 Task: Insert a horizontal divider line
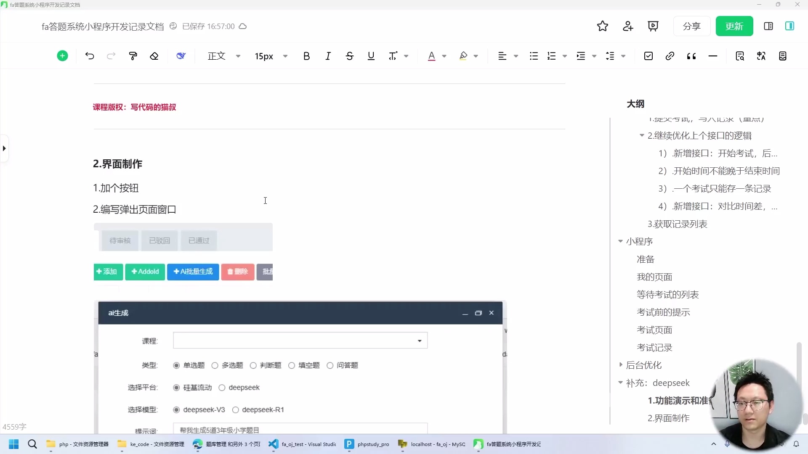coord(712,56)
